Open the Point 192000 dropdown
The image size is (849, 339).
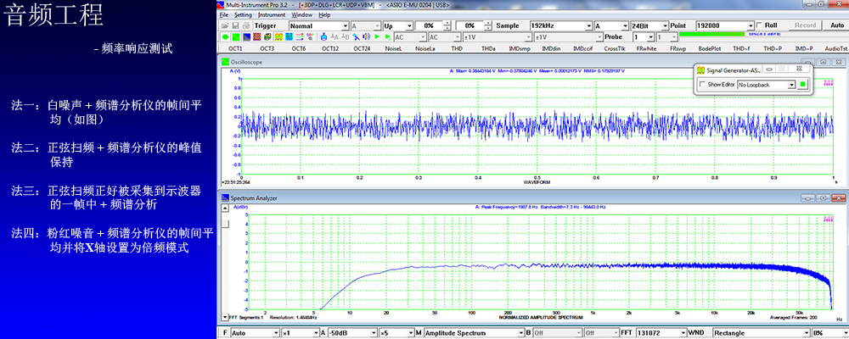click(x=724, y=25)
